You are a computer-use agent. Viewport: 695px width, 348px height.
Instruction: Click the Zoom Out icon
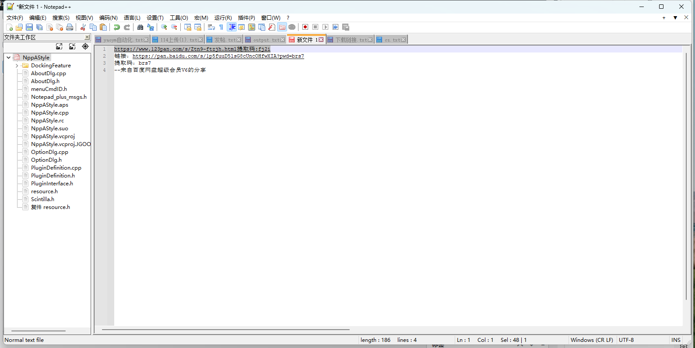pos(174,27)
